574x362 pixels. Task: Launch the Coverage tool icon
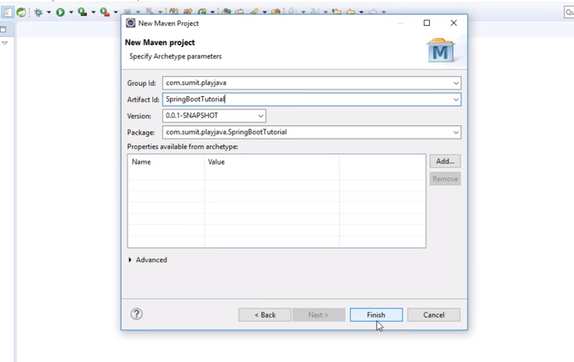pos(81,12)
